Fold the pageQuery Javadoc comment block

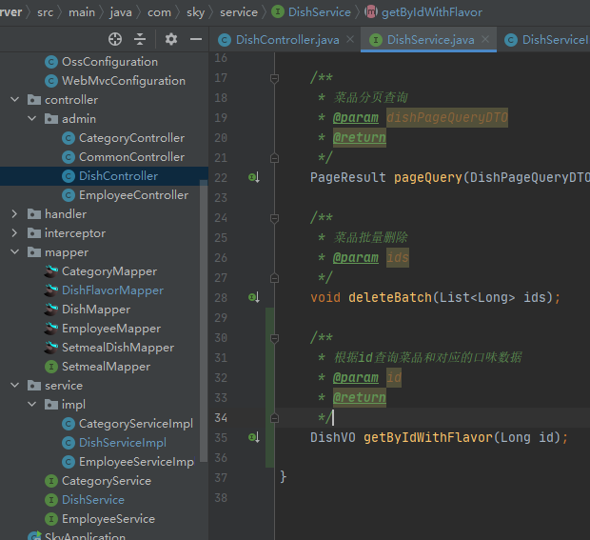274,78
